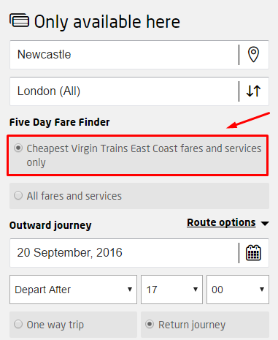Open the minutes dropdown showing 00
This screenshot has width=278, height=340.
238,290
